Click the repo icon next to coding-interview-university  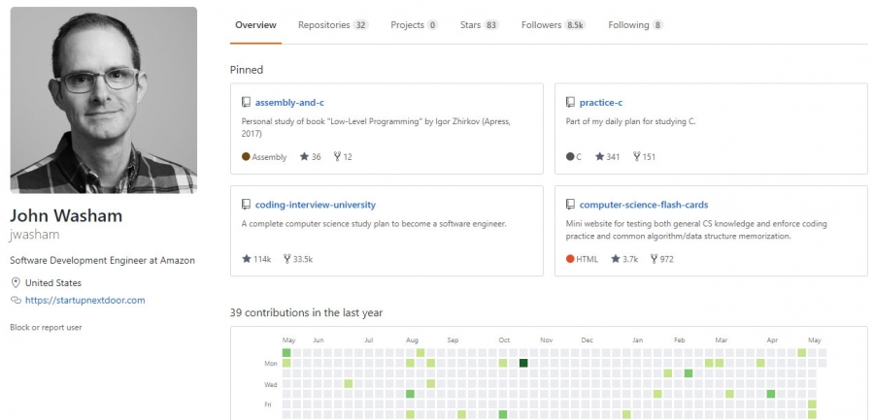[246, 205]
